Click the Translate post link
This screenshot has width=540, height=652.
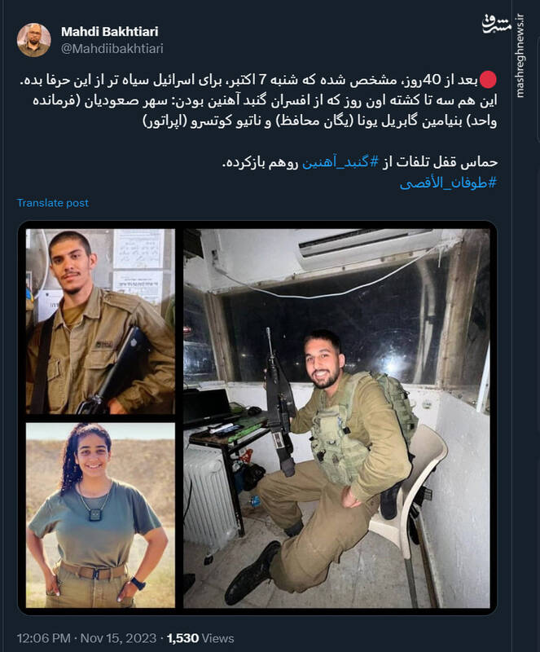pyautogui.click(x=52, y=203)
